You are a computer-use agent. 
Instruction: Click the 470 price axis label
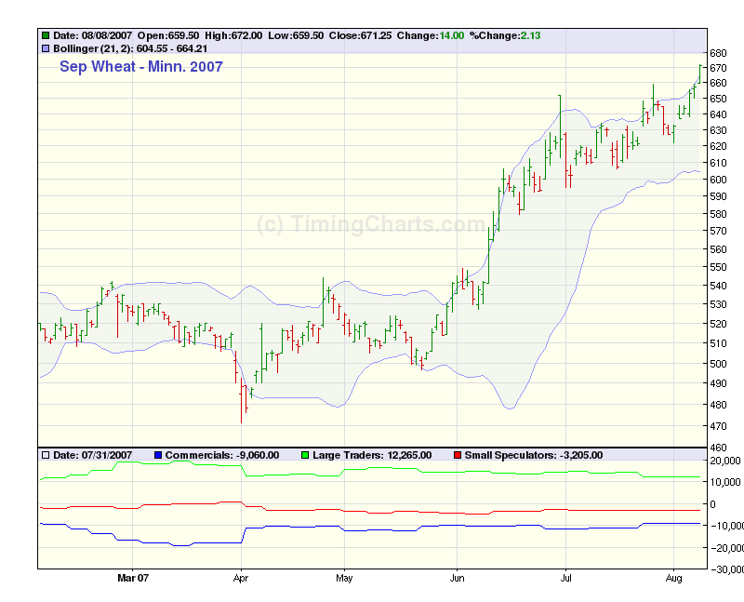click(718, 426)
